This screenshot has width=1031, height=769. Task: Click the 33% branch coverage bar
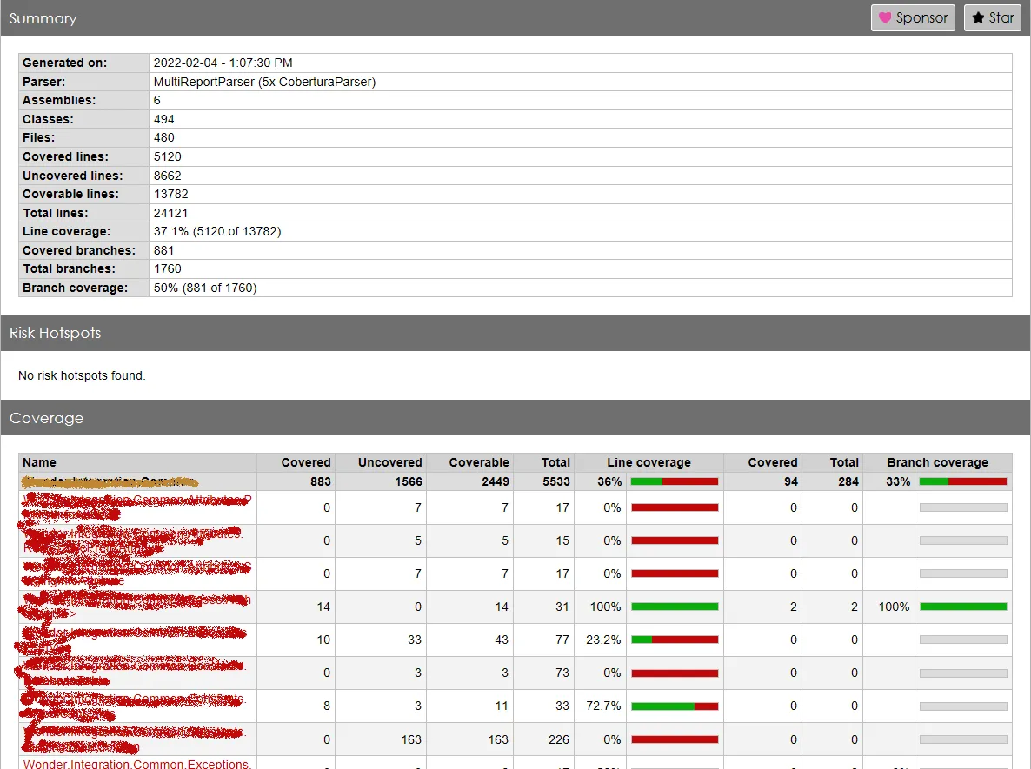pos(962,481)
